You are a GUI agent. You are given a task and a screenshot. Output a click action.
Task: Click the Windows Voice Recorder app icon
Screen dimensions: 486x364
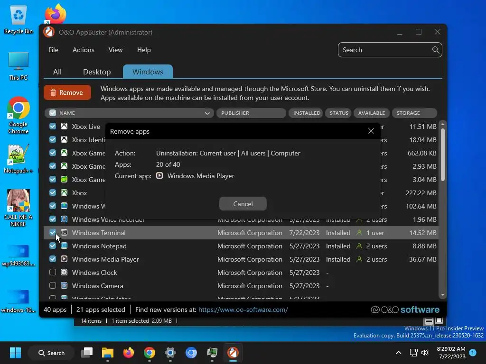64,219
